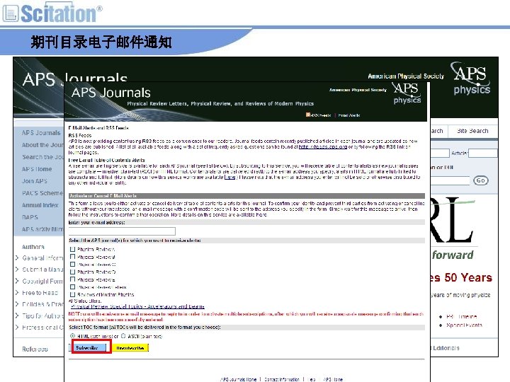Click the Go button in background window
The width and height of the screenshot is (510, 382).
[481, 180]
